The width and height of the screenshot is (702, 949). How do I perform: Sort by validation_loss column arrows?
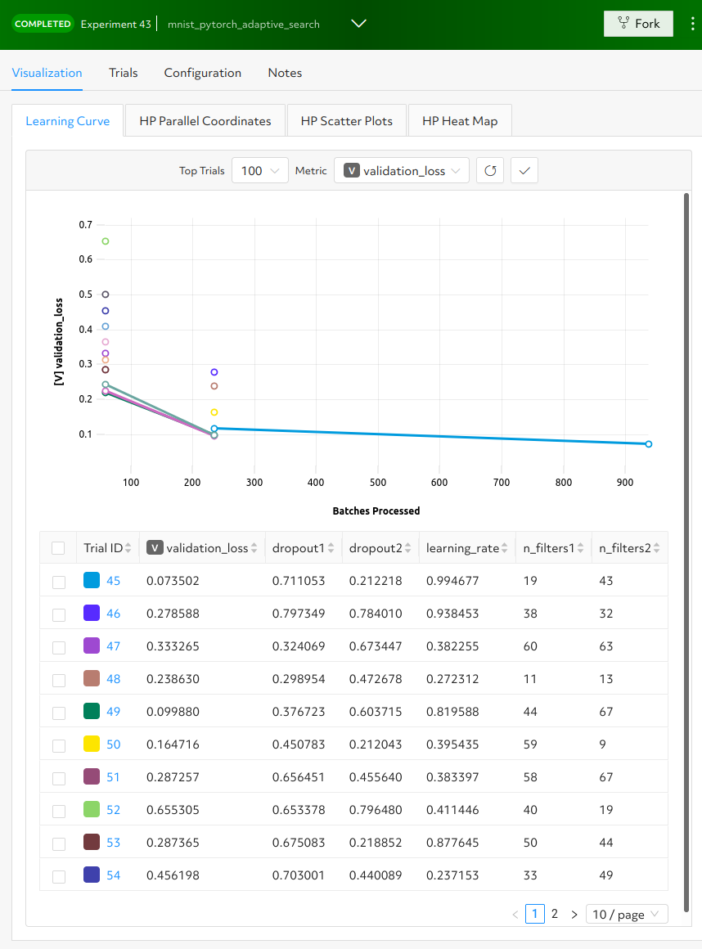point(254,548)
